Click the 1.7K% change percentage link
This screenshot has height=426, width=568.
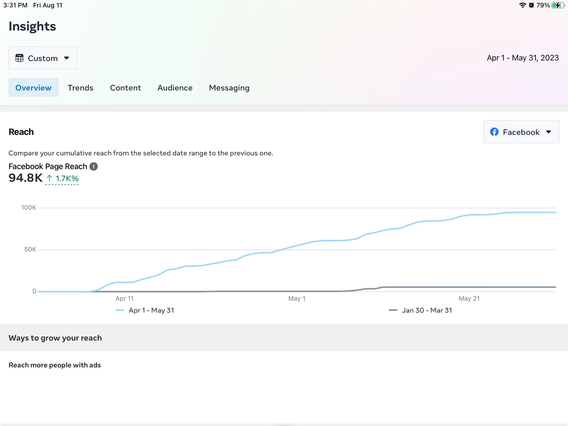[x=67, y=178]
